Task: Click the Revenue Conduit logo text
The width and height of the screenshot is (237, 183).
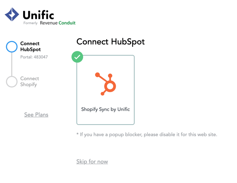Action: point(58,23)
